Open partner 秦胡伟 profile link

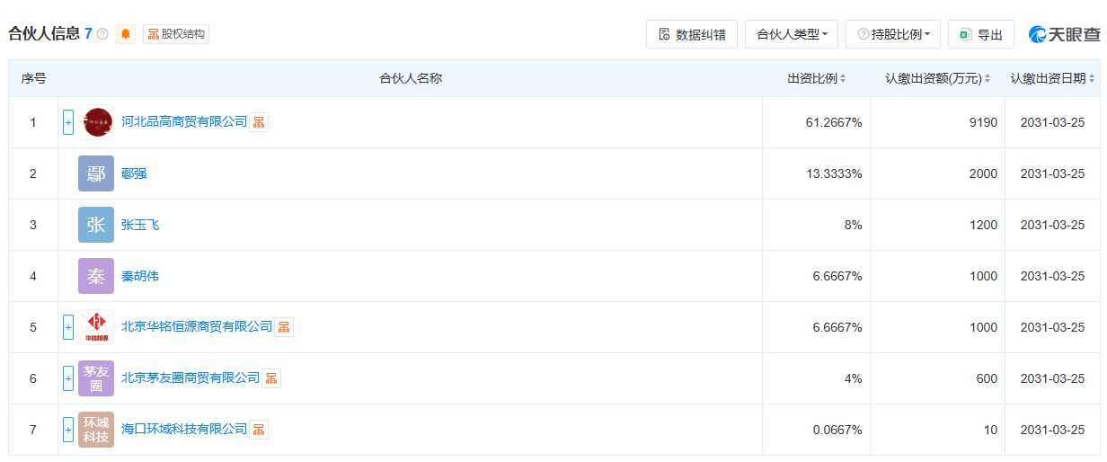pyautogui.click(x=140, y=276)
